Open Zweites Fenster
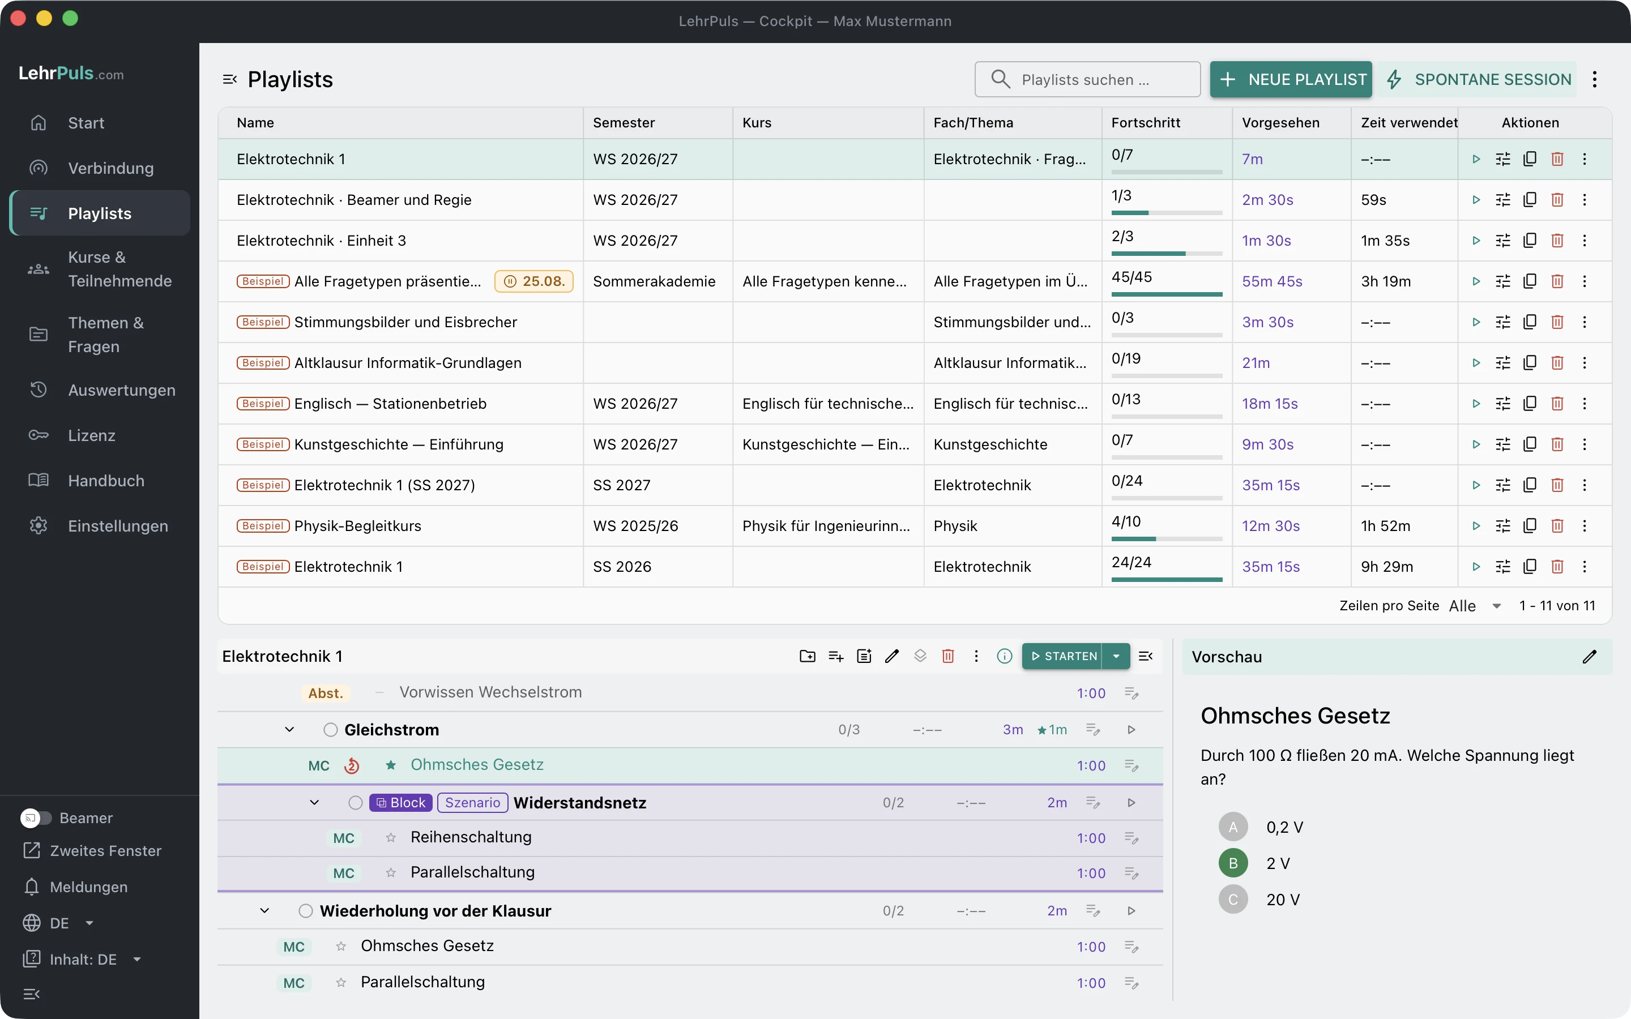Image resolution: width=1631 pixels, height=1019 pixels. pyautogui.click(x=93, y=851)
